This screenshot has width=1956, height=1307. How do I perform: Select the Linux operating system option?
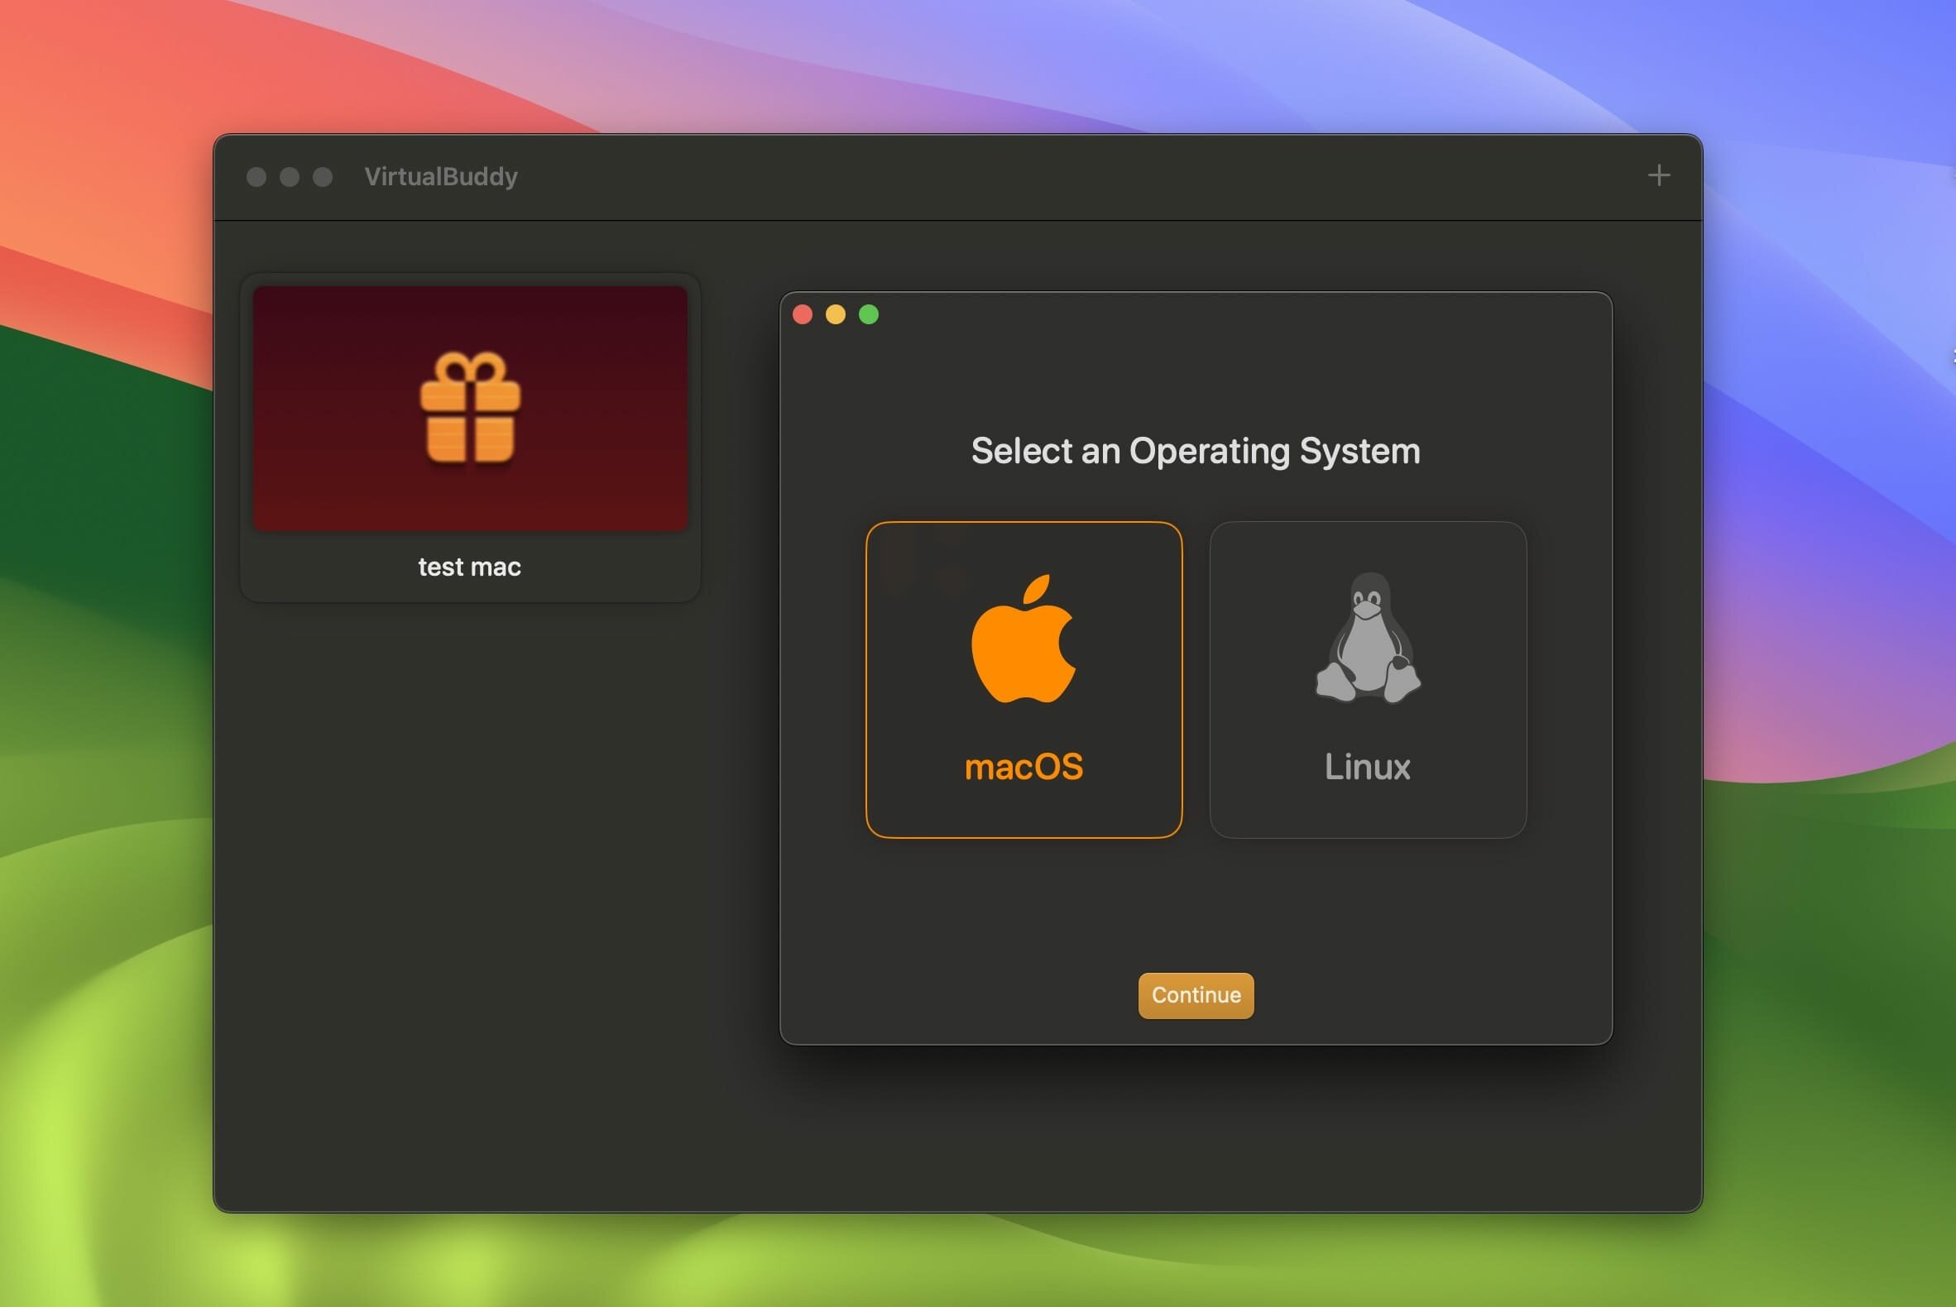1369,679
